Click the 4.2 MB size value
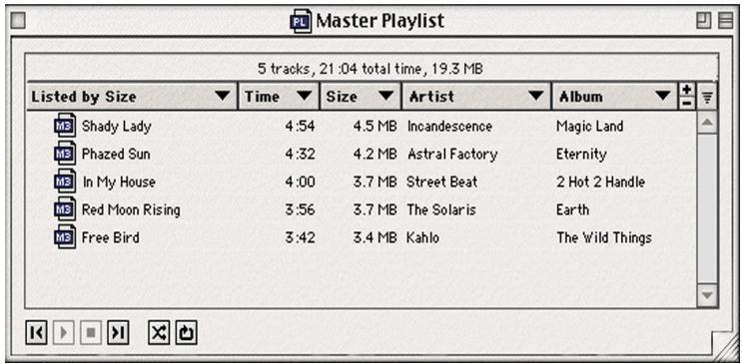The image size is (742, 364). coord(374,155)
